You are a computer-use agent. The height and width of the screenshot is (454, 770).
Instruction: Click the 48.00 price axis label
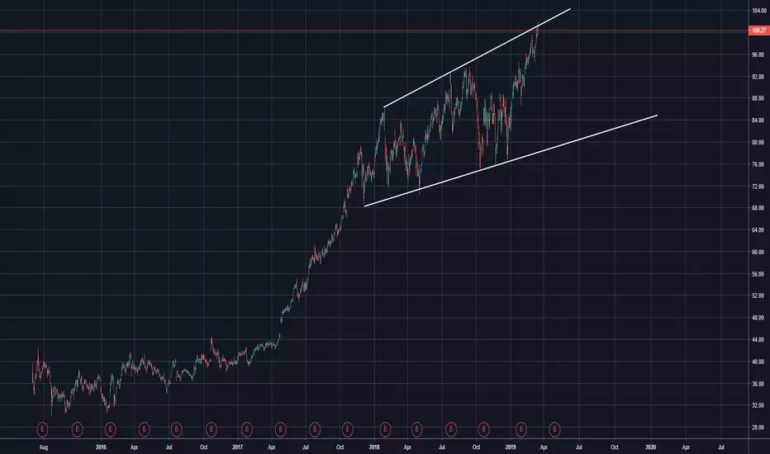pyautogui.click(x=758, y=318)
